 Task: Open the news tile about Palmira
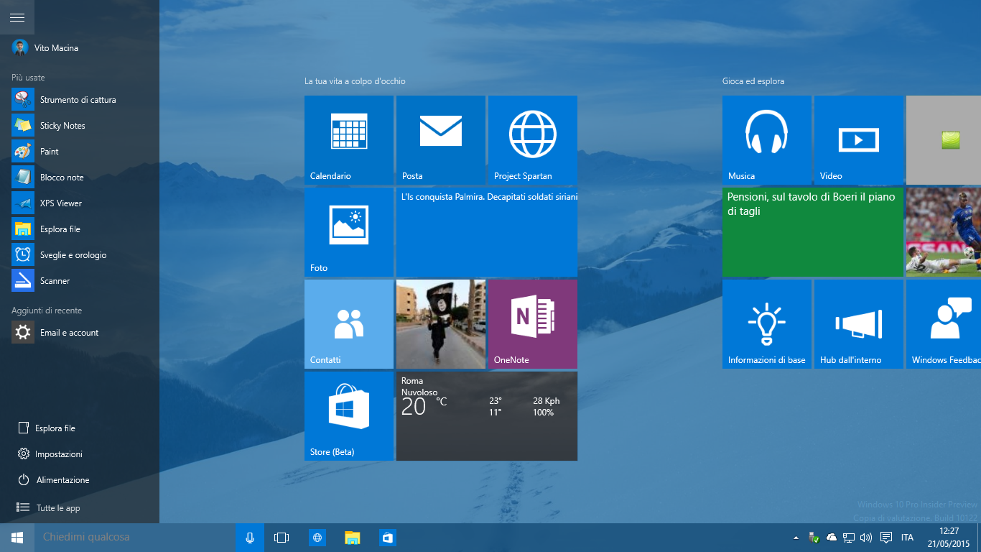click(x=487, y=232)
